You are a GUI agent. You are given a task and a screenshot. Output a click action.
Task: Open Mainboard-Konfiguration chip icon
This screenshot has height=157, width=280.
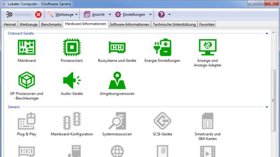click(x=72, y=121)
